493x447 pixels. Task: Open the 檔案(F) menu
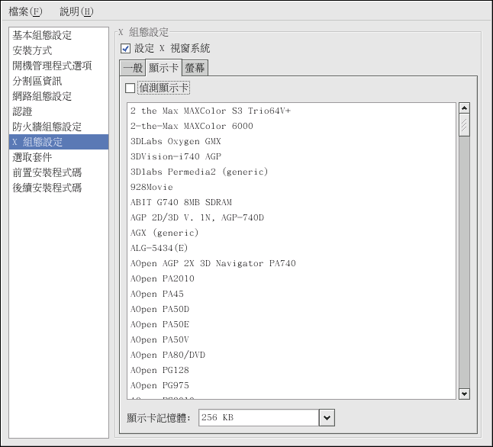point(25,11)
